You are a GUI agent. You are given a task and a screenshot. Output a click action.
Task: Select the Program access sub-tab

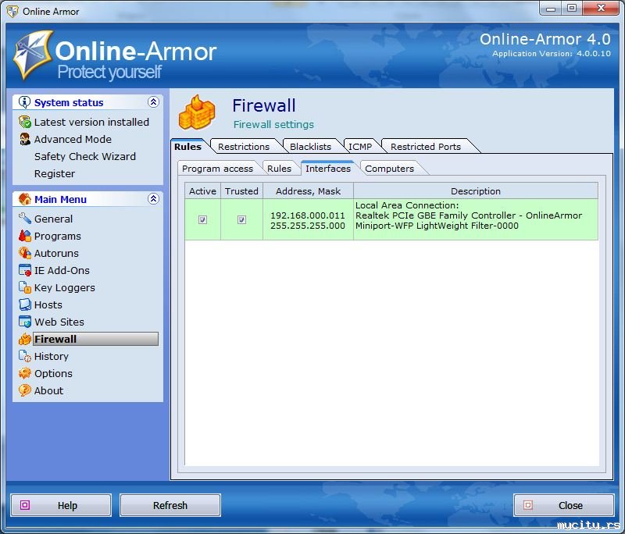pyautogui.click(x=217, y=169)
